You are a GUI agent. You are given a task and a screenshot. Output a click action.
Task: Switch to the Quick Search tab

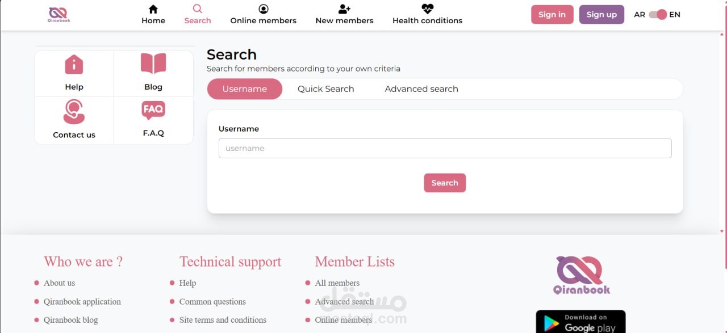click(325, 89)
